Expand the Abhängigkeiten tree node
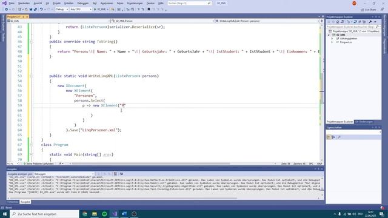The height and width of the screenshot is (218, 388). [x=332, y=39]
